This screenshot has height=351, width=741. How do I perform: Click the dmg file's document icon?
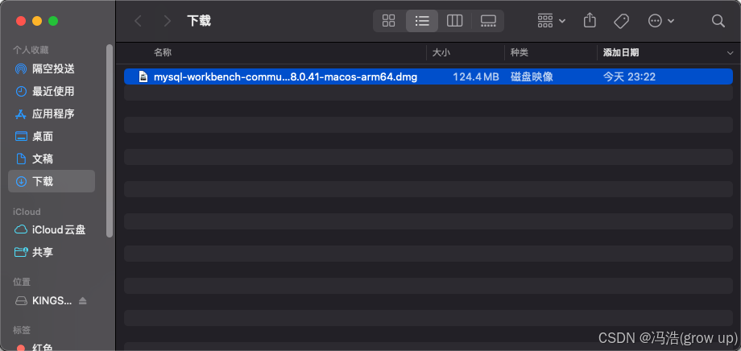tap(143, 76)
